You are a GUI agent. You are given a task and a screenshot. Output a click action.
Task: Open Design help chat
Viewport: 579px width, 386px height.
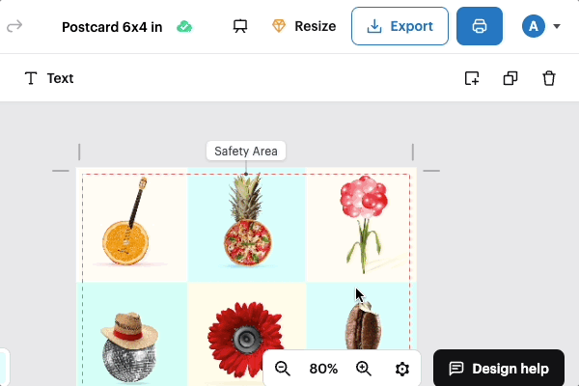499,369
